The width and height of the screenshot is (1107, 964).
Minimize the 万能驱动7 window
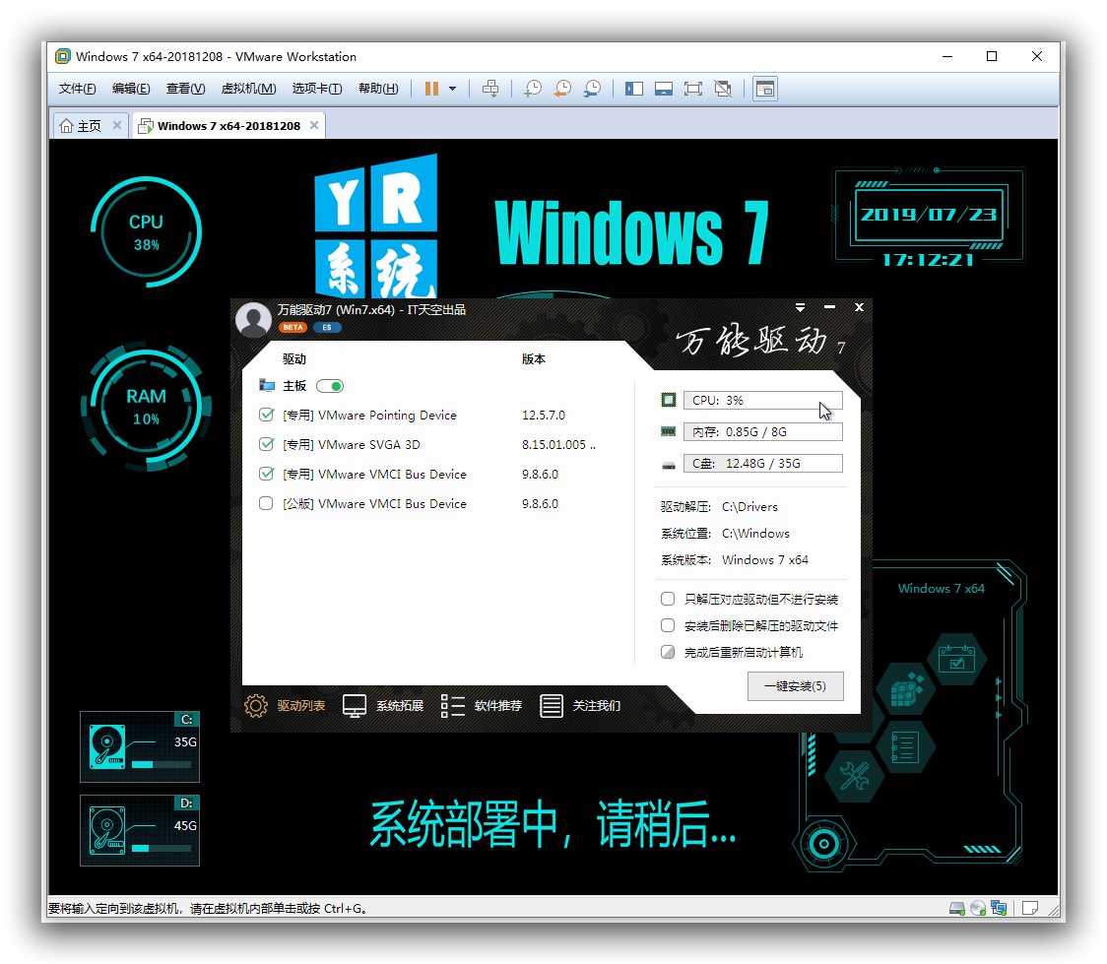click(x=829, y=307)
